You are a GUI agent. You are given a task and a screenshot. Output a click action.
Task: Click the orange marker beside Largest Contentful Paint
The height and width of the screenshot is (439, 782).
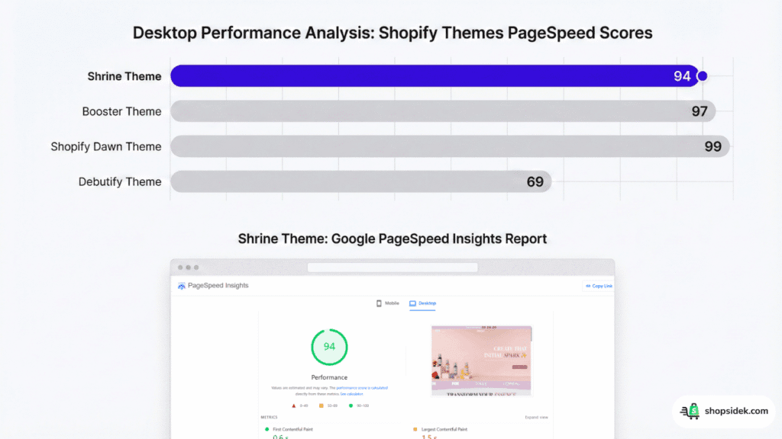(414, 428)
